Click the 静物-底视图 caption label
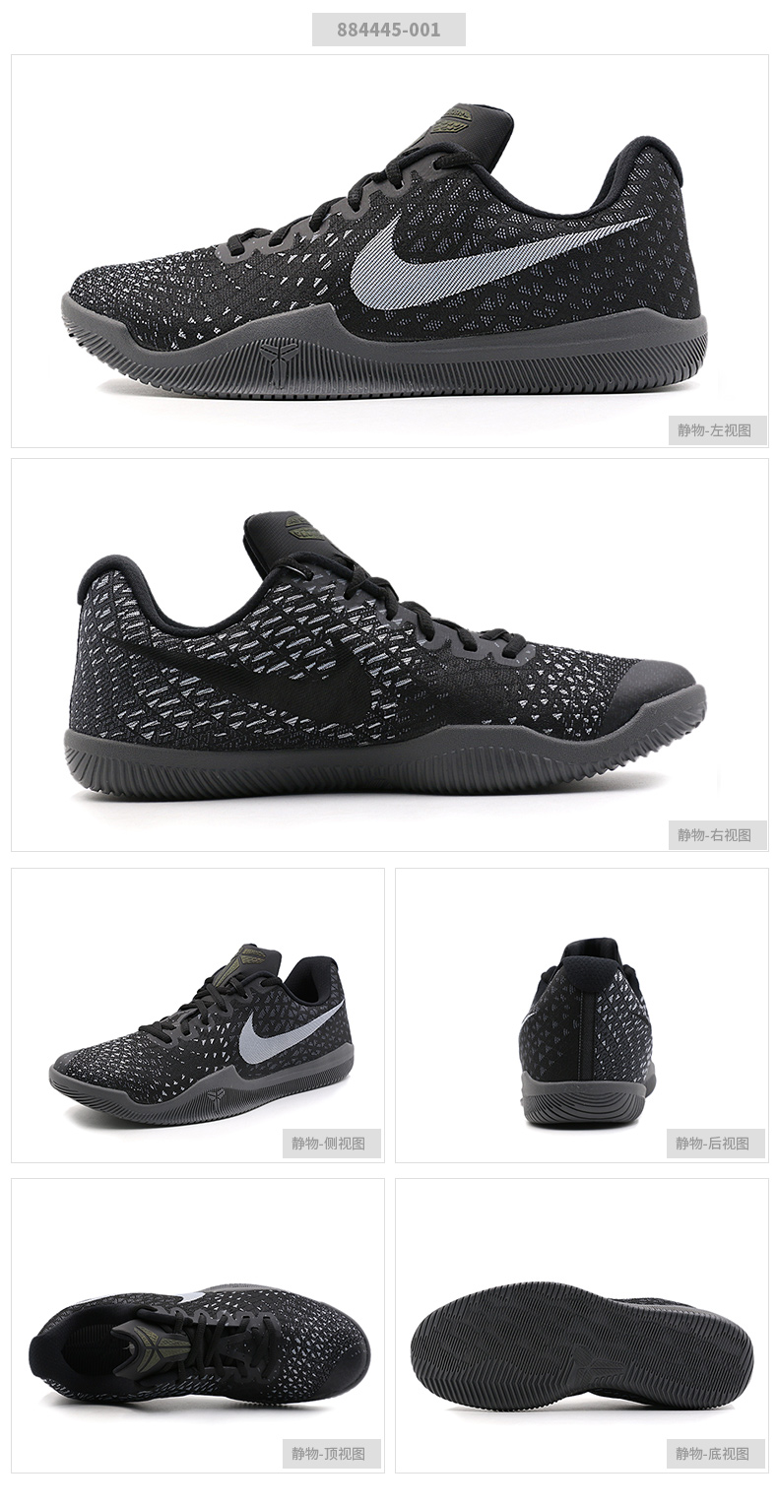778x1507 pixels. coord(715,1453)
